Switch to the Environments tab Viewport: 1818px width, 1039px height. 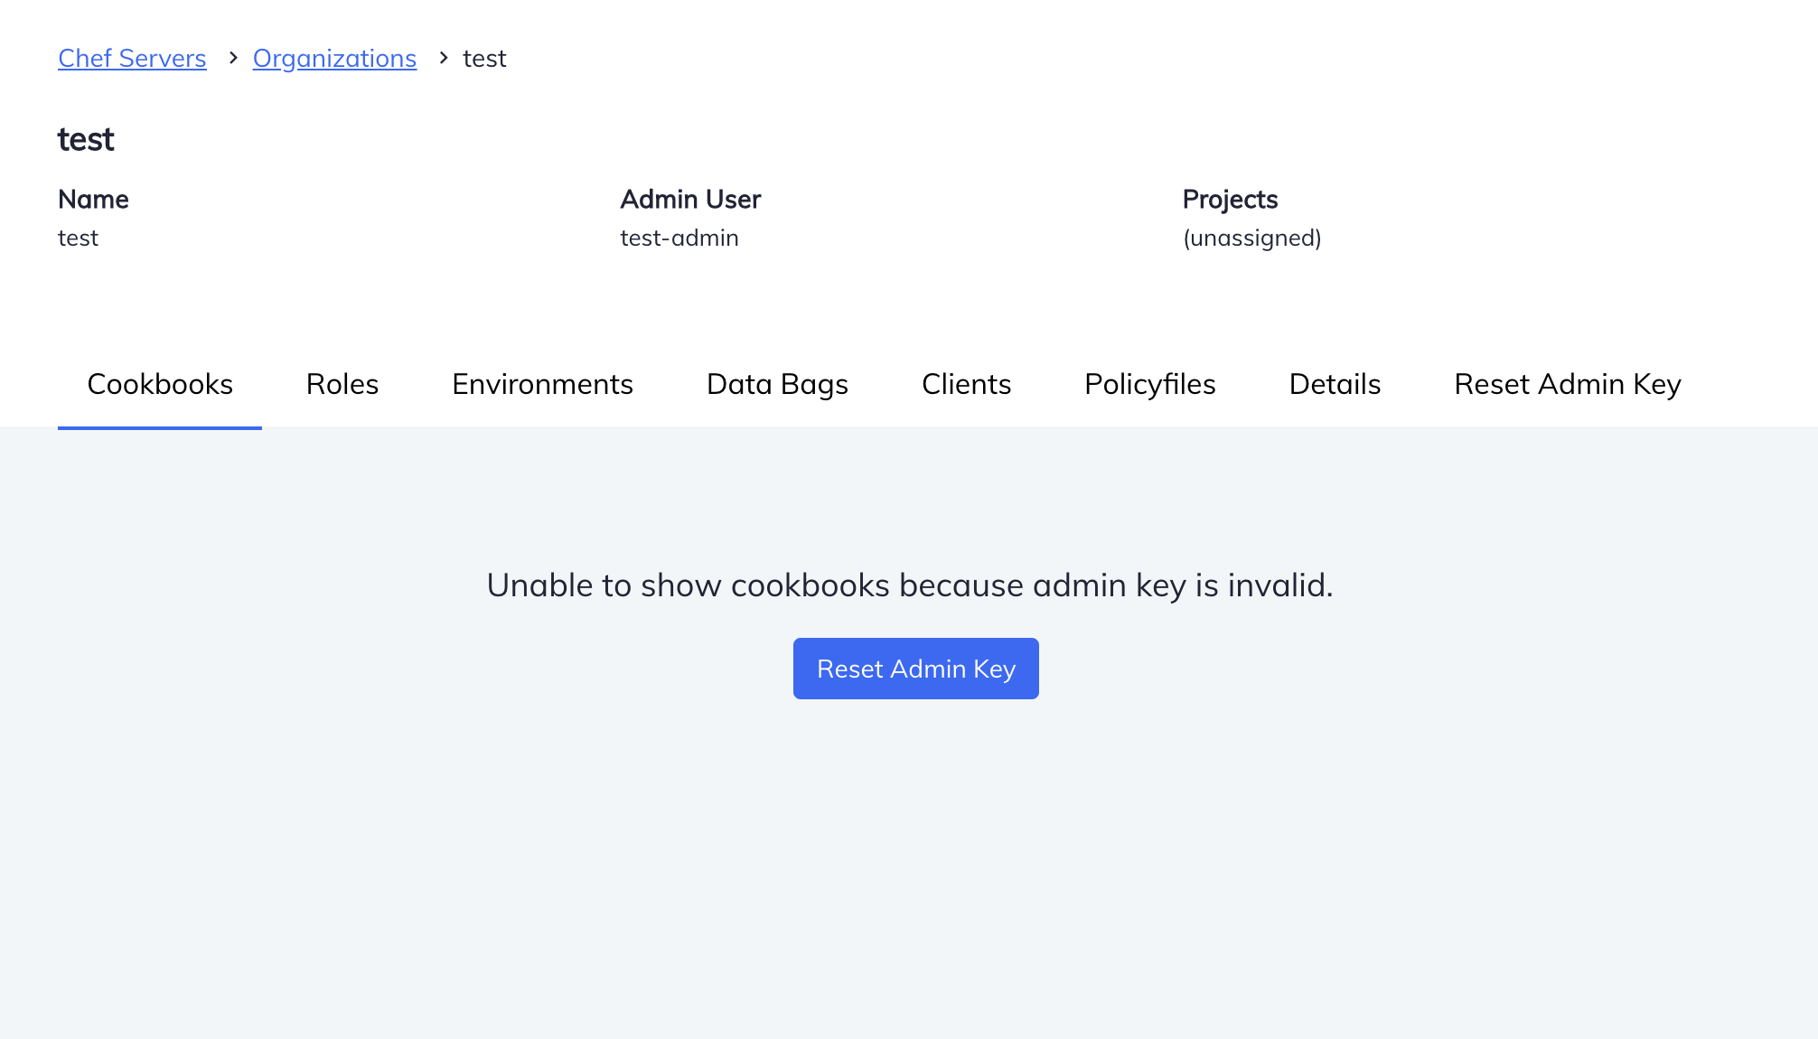point(542,384)
